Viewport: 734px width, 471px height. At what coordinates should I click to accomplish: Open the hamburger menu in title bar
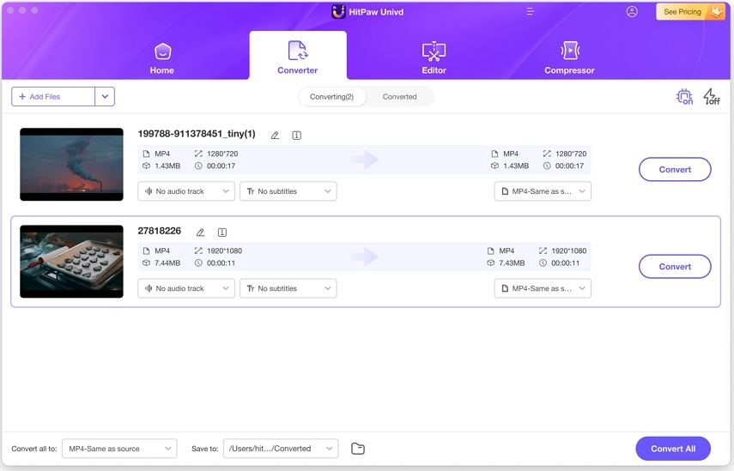[x=530, y=11]
